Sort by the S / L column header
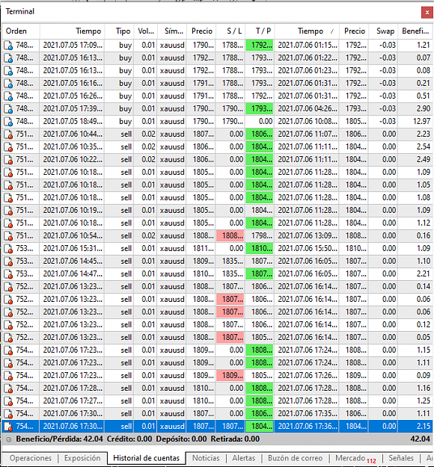This screenshot has width=434, height=467. click(230, 31)
